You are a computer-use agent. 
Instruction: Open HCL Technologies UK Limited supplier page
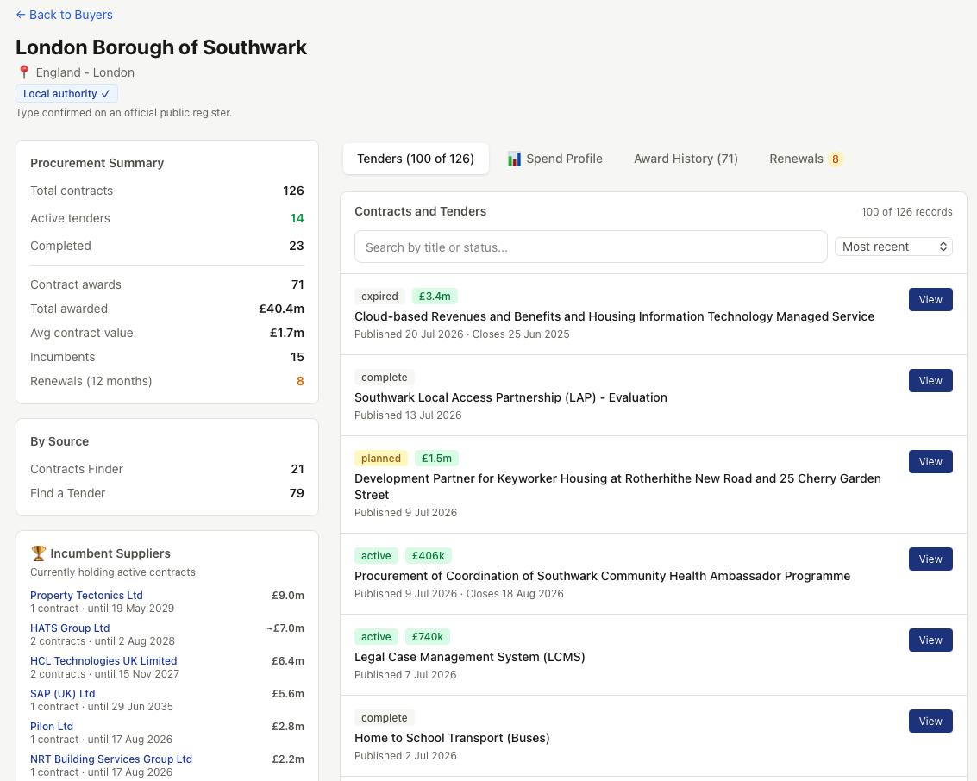[103, 661]
